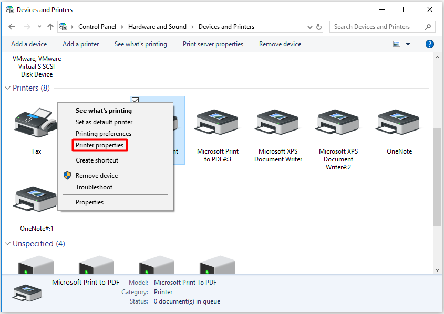444x314 pixels.
Task: Open the view options dropdown arrow
Action: click(x=408, y=44)
